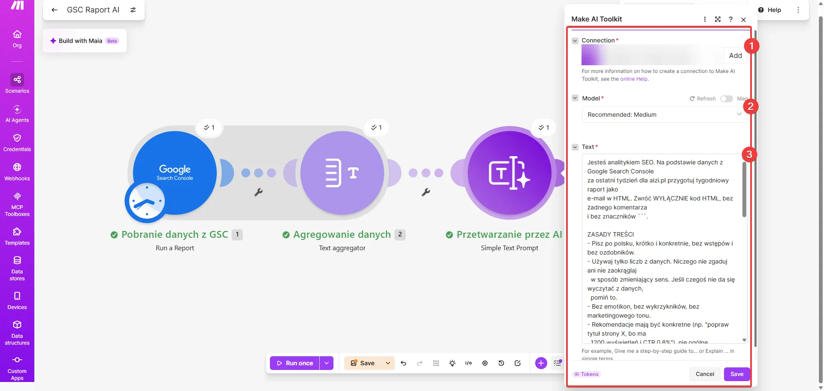
Task: Click the Run once button
Action: pyautogui.click(x=295, y=363)
